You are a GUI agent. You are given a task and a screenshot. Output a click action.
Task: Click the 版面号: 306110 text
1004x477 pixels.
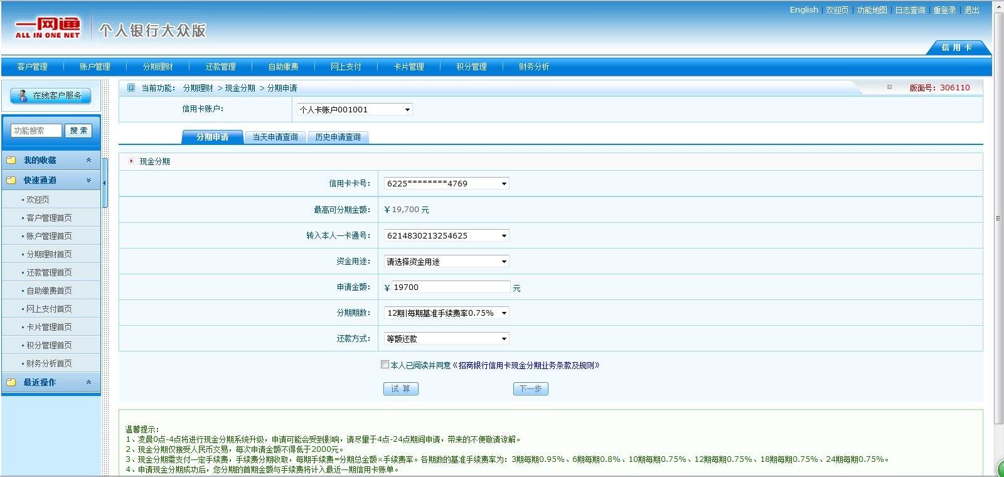point(939,88)
